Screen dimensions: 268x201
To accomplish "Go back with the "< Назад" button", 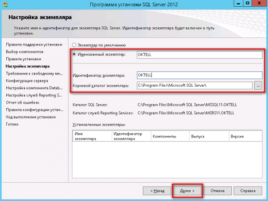I will [x=156, y=190].
